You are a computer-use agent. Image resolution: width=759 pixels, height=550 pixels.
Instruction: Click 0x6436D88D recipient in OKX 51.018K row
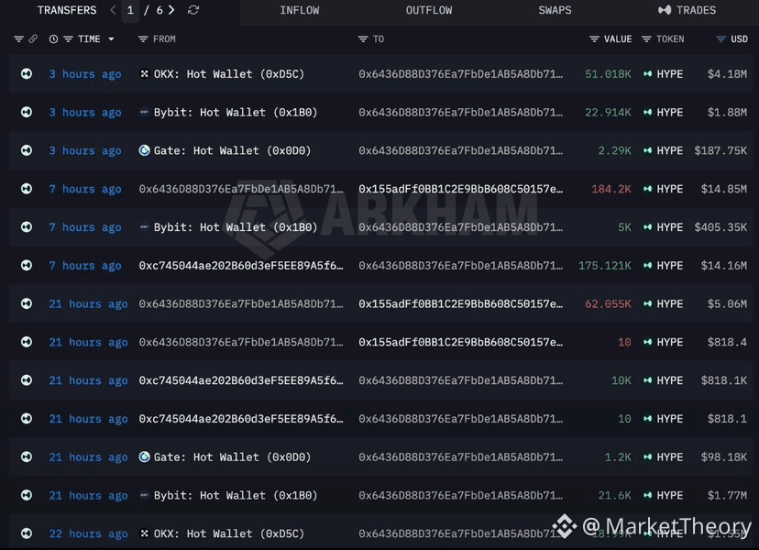click(460, 74)
